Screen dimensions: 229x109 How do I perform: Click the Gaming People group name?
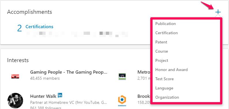click(x=69, y=72)
